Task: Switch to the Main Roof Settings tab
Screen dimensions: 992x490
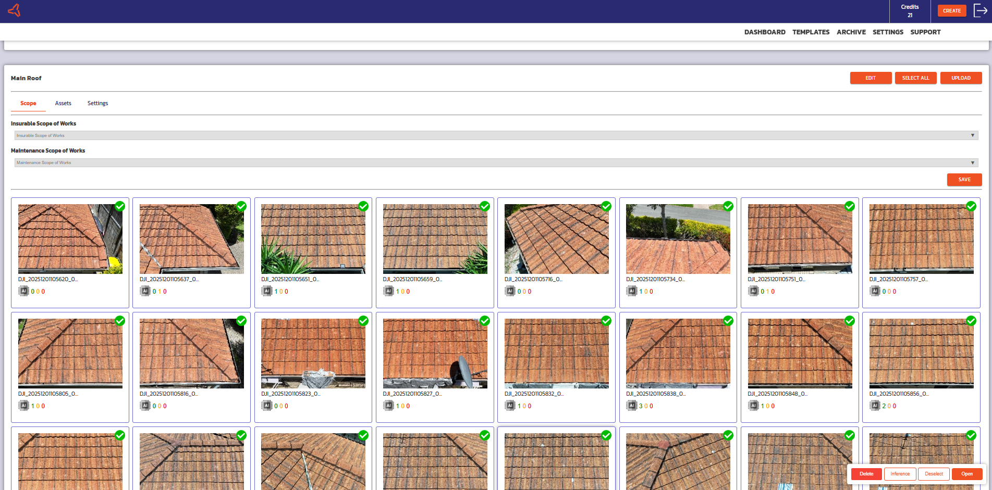Action: 97,103
